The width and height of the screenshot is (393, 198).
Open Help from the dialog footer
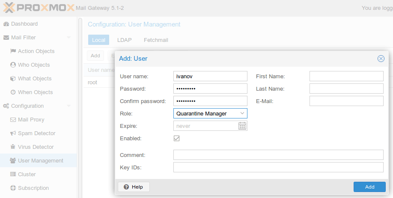coord(134,187)
